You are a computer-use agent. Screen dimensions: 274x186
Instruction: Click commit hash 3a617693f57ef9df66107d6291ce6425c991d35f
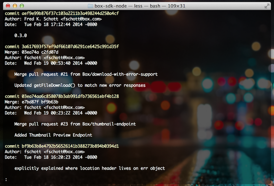coord(70,47)
